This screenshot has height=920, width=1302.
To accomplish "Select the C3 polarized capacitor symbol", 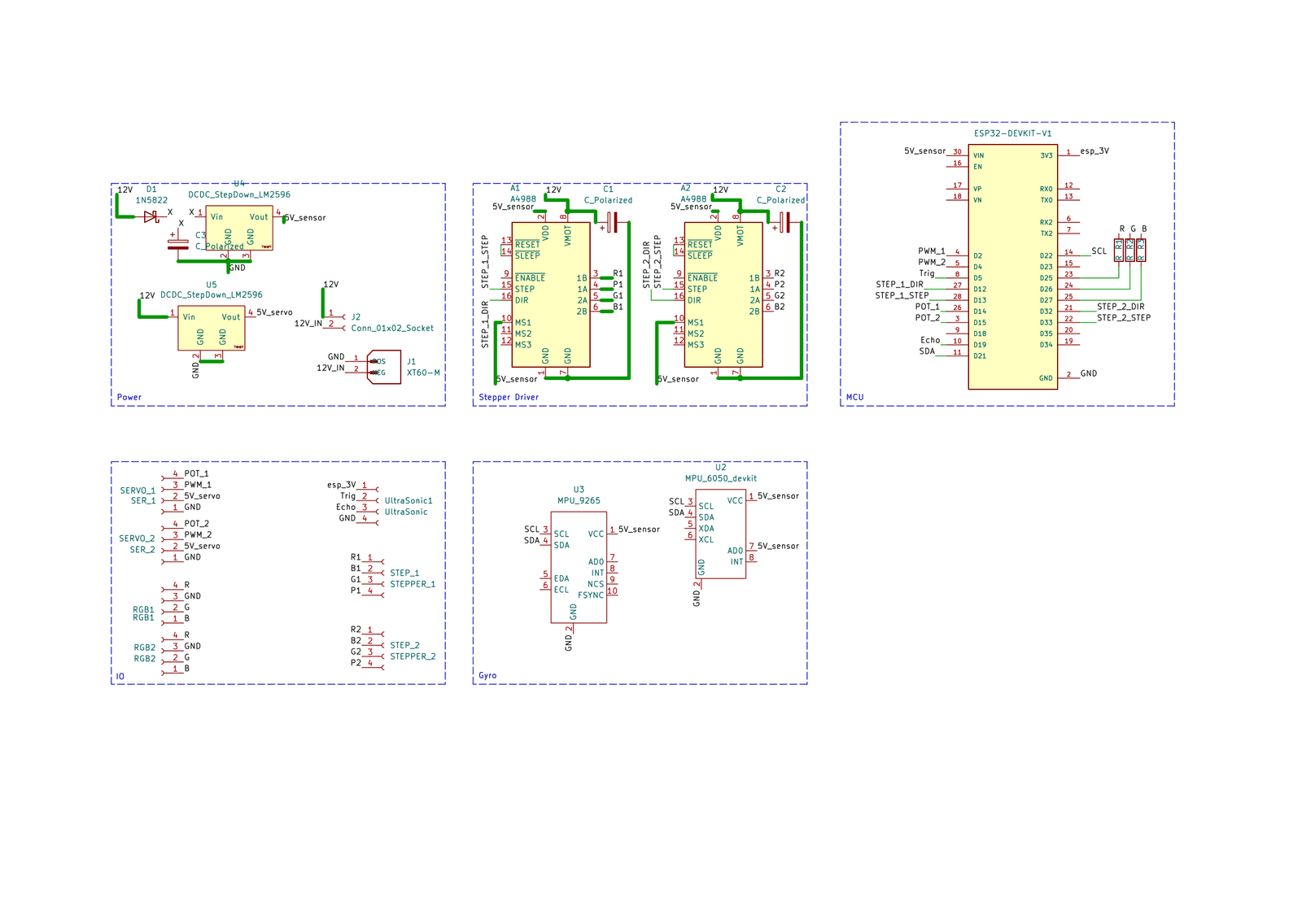I will pyautogui.click(x=177, y=242).
